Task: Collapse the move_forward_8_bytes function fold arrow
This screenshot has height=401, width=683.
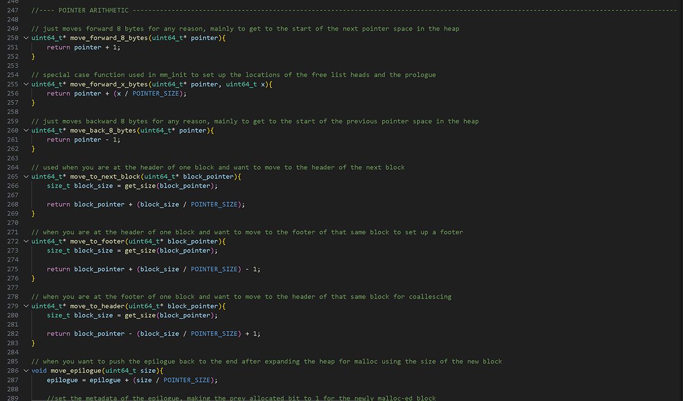Action: [26, 38]
